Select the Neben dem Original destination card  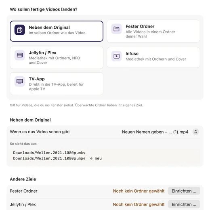pyautogui.click(x=57, y=31)
